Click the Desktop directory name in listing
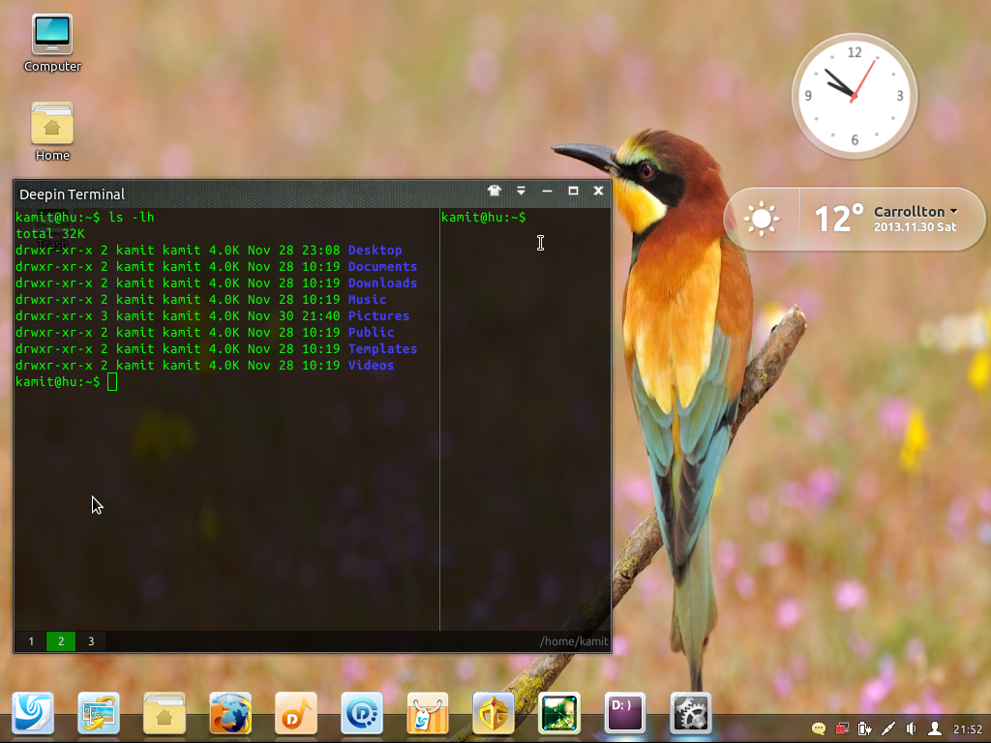 click(375, 251)
